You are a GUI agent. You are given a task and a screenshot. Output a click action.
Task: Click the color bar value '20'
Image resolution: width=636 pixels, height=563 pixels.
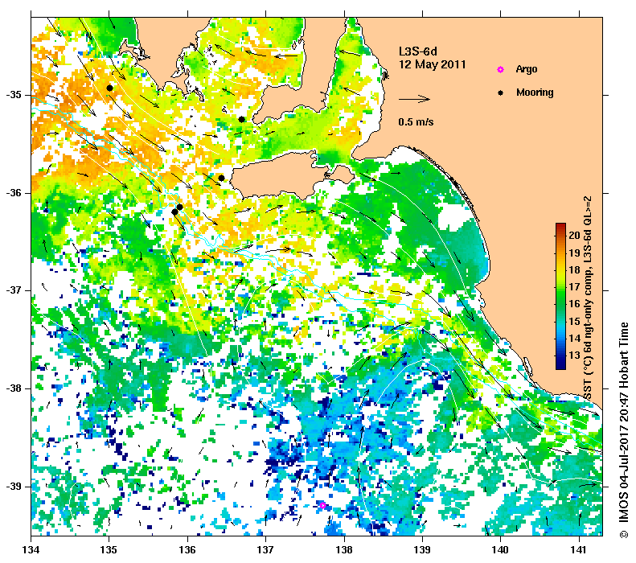pyautogui.click(x=574, y=235)
